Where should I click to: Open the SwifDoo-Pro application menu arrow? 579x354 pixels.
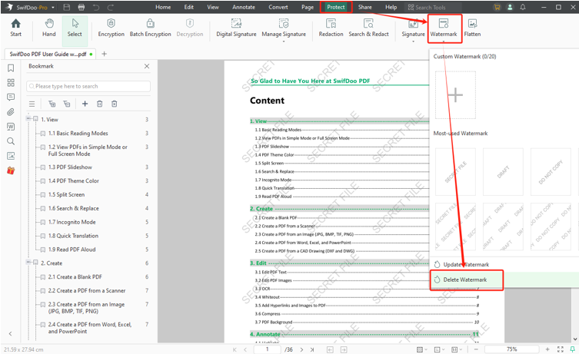(53, 8)
